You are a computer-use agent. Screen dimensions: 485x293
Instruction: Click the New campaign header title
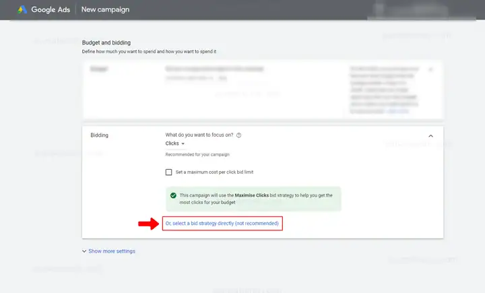(x=105, y=9)
